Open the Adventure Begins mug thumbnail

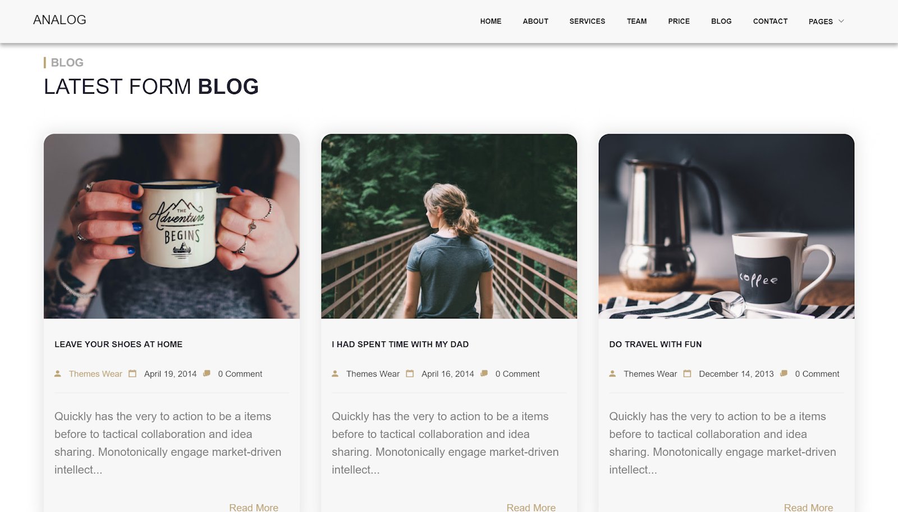click(x=172, y=226)
